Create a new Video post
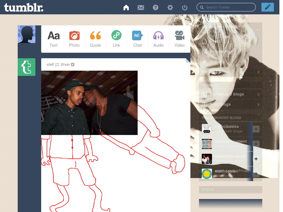 [179, 39]
